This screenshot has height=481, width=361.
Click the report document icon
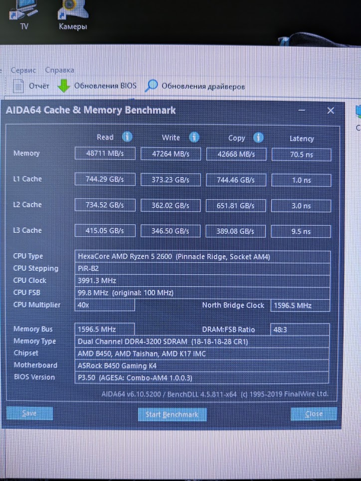18,86
